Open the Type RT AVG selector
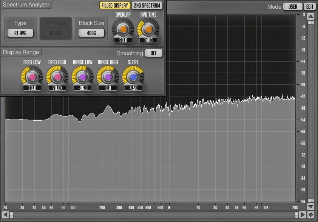The image size is (318, 222). point(20,33)
